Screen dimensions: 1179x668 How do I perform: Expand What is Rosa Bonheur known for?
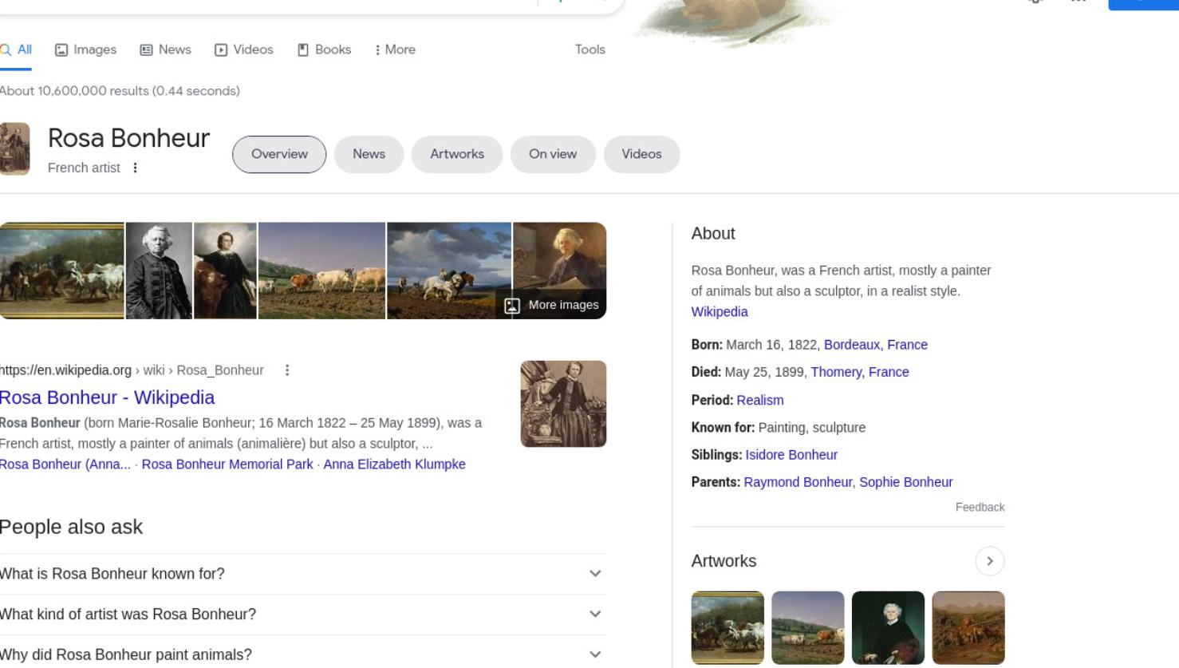(x=303, y=574)
